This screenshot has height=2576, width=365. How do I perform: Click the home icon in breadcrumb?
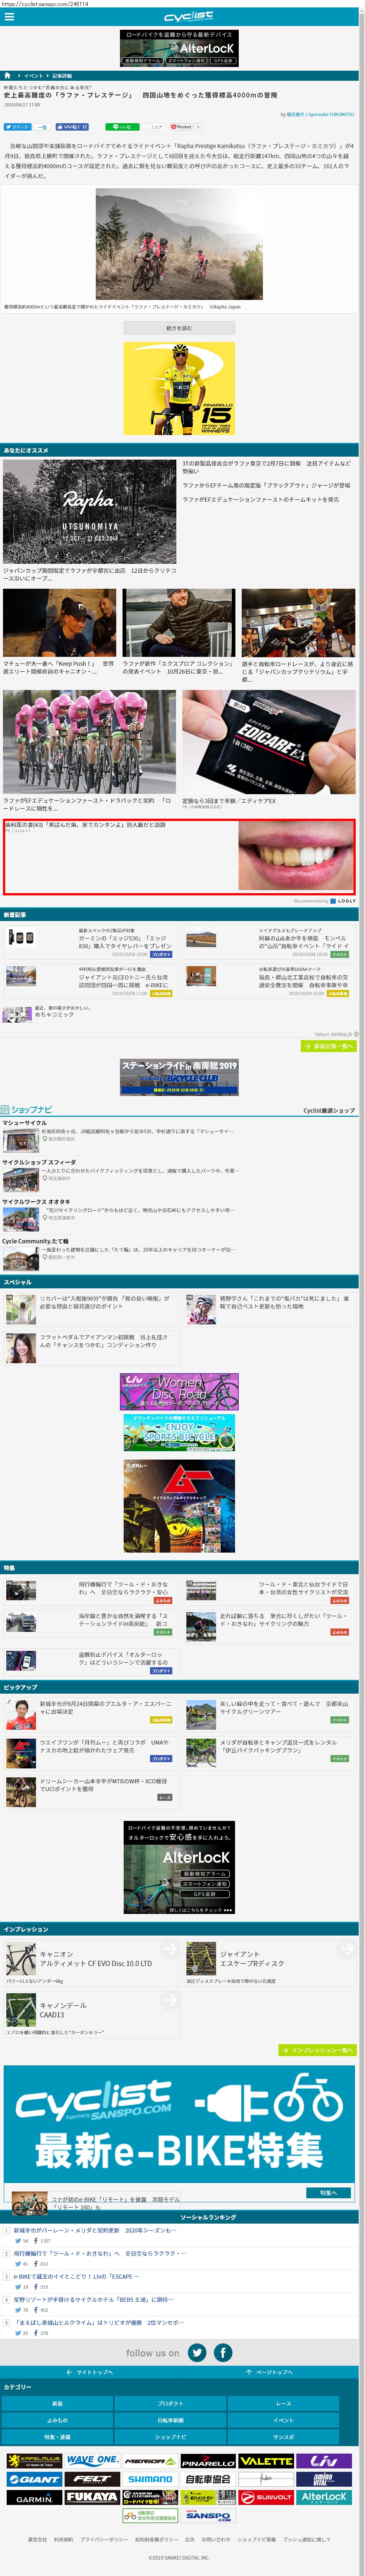(x=8, y=75)
